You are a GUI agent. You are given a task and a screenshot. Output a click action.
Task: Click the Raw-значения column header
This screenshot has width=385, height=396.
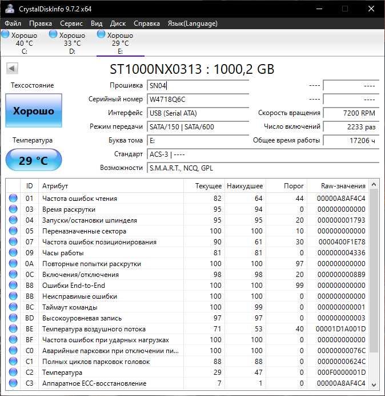point(338,186)
